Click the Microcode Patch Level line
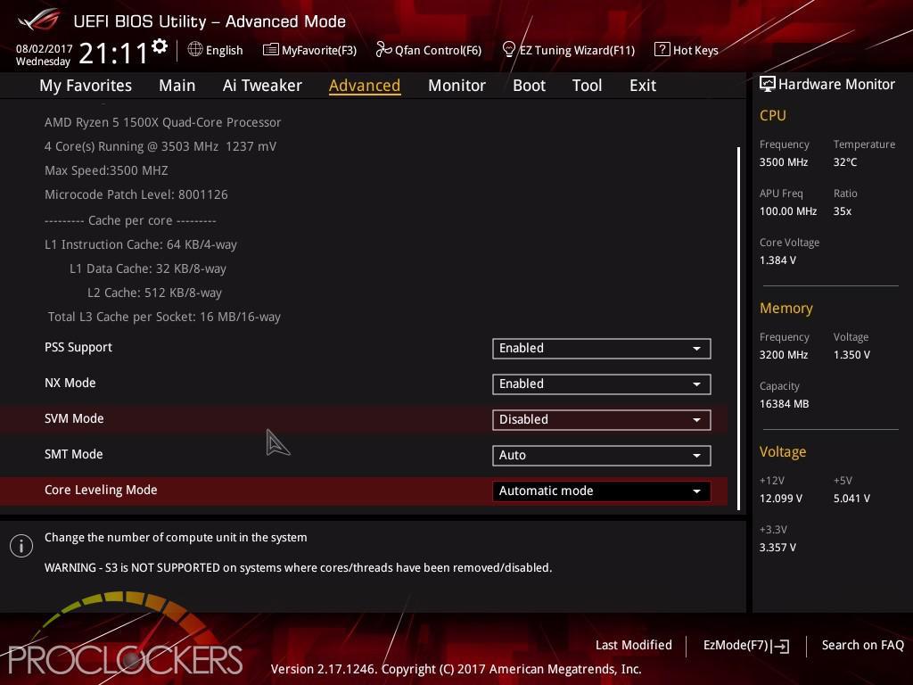913x685 pixels. (x=136, y=194)
